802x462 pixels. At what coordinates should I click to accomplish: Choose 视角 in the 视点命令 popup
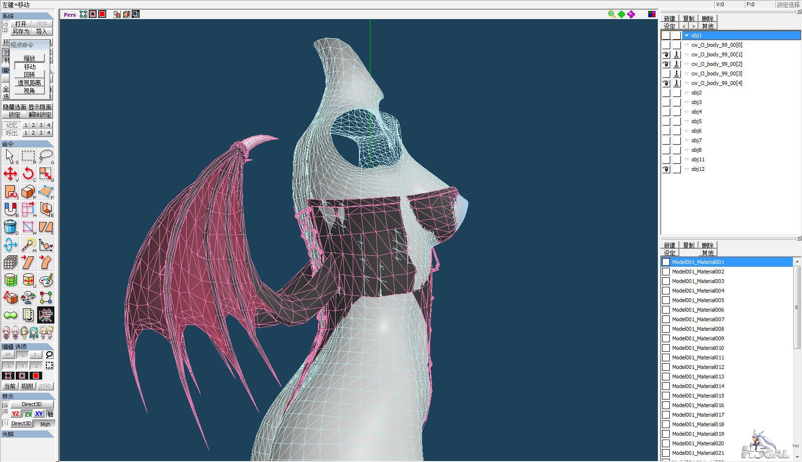[x=29, y=91]
